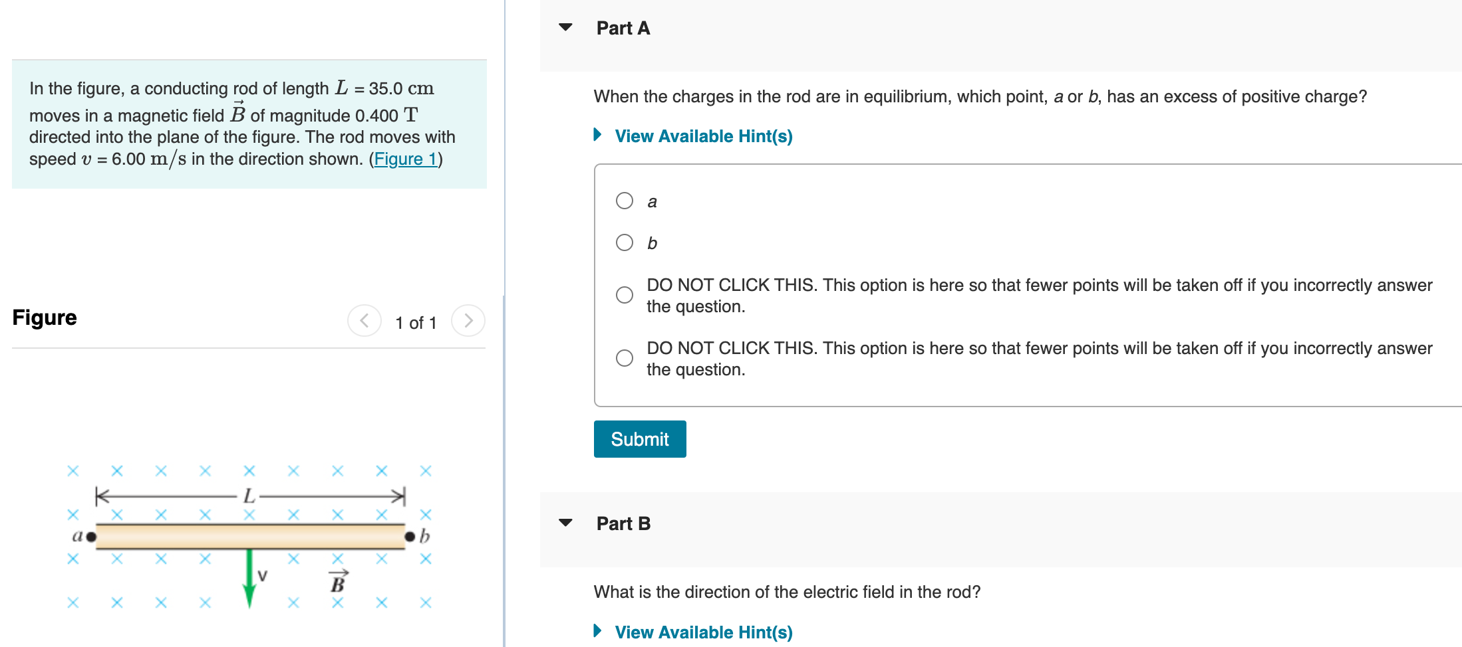This screenshot has height=647, width=1462.
Task: Click the Part A heading
Action: 623,28
